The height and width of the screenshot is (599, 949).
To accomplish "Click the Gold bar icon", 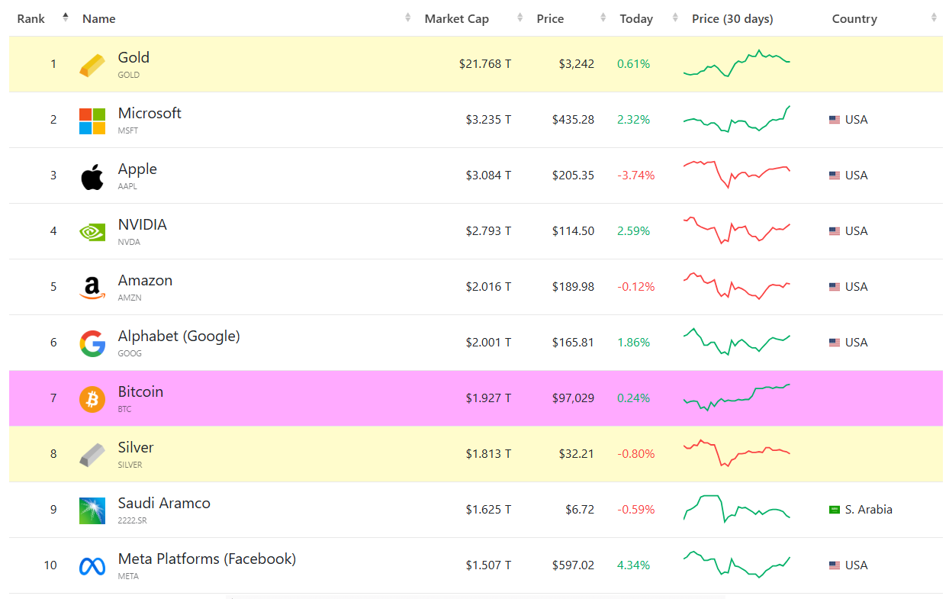I will click(x=92, y=65).
